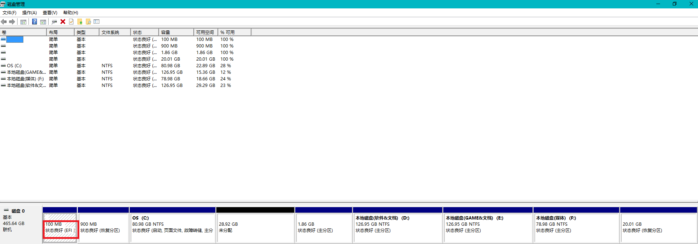Image resolution: width=698 pixels, height=244 pixels.
Task: Select the 900 MB recovery partition block
Action: pyautogui.click(x=103, y=227)
